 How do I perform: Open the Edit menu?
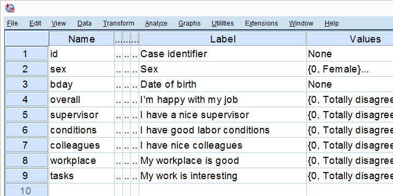[x=35, y=23]
